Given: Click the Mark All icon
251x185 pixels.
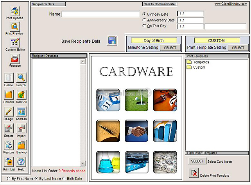Looking at the screenshot, I should 21,95.
